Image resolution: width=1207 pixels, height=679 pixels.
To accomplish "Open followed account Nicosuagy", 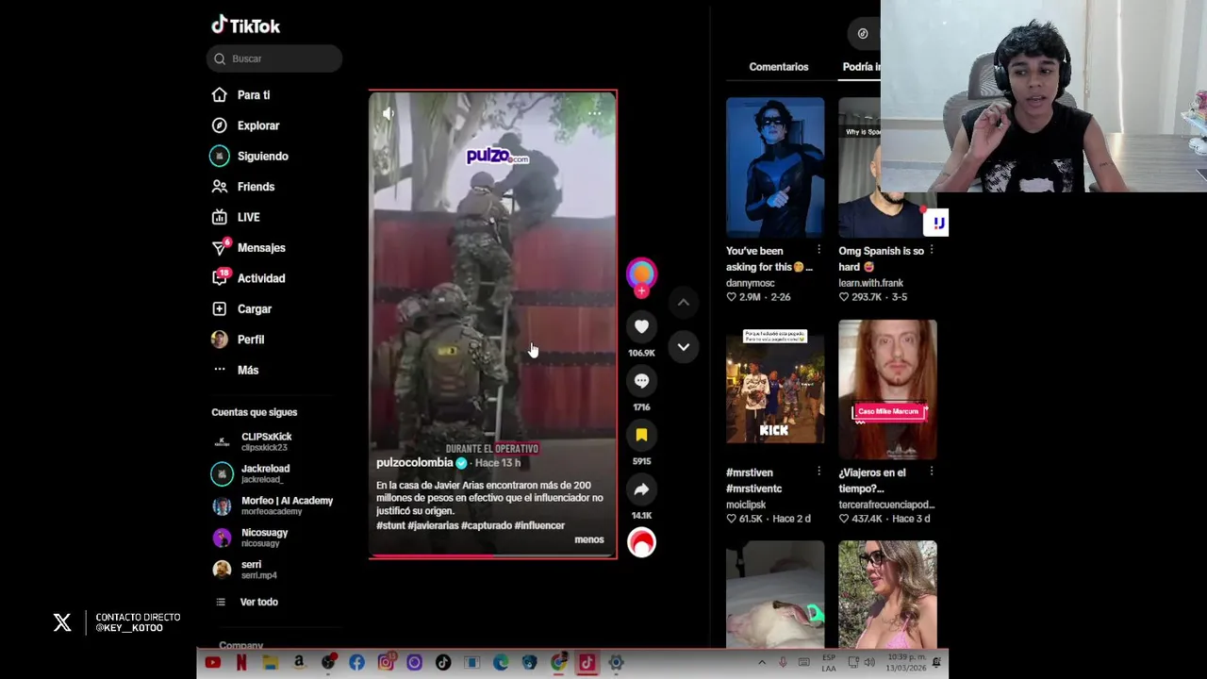I will 251,538.
